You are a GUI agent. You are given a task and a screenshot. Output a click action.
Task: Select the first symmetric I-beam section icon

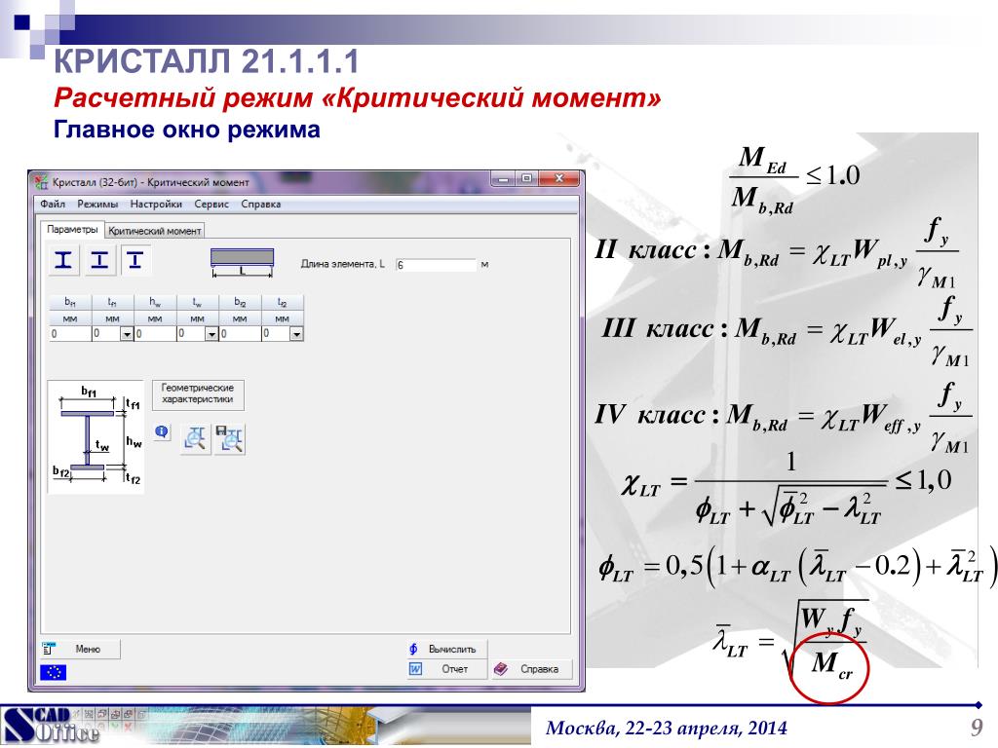(x=63, y=261)
